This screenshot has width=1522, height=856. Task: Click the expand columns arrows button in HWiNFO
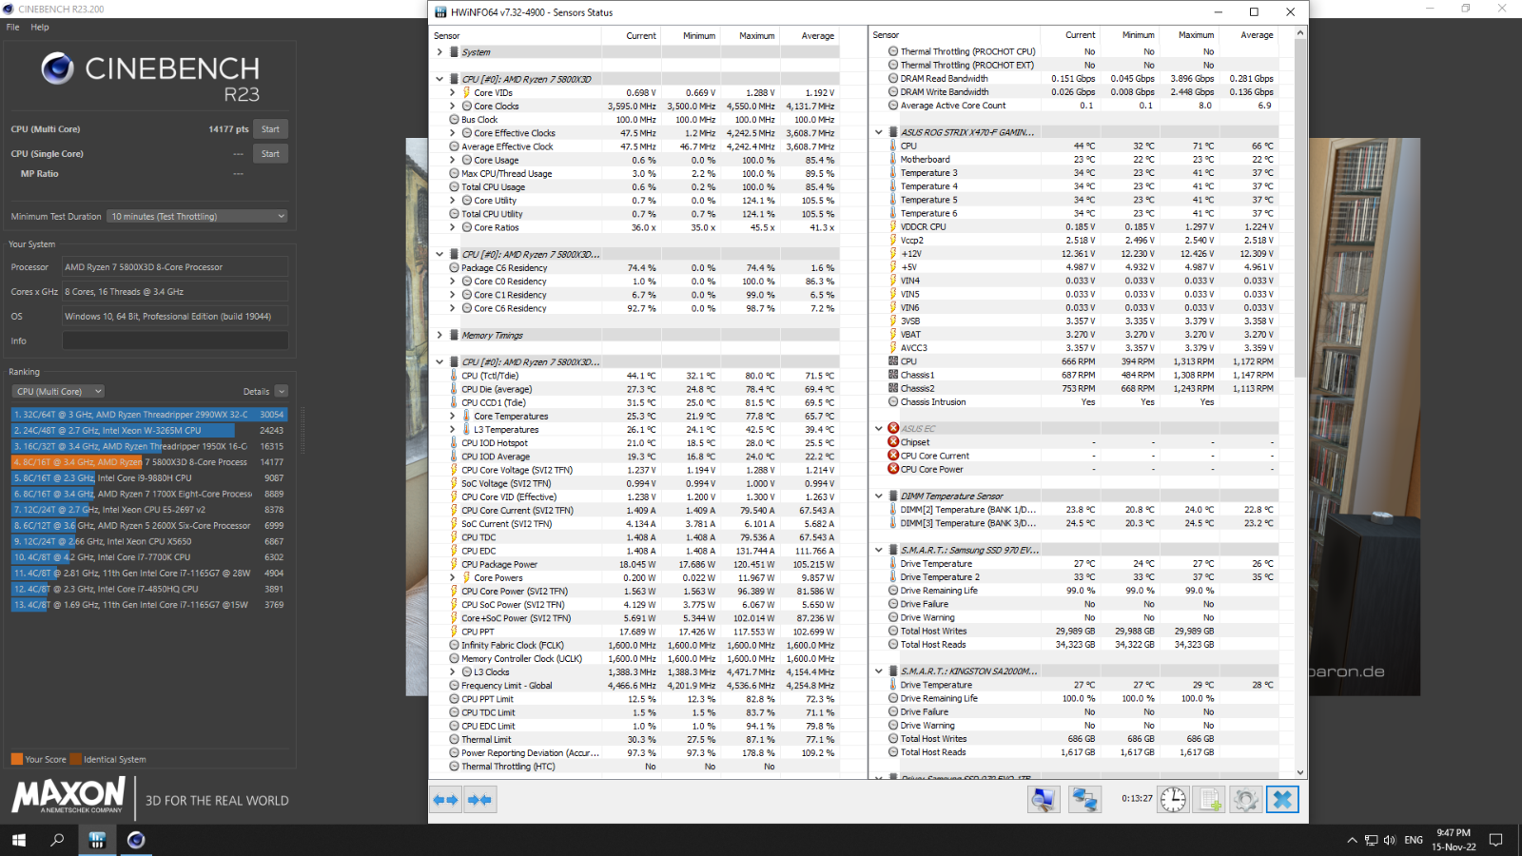445,800
